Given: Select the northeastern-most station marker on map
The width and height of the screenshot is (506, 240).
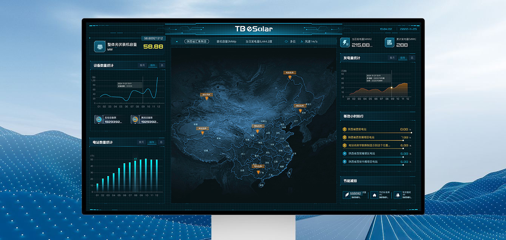Looking at the screenshot, I should point(290,77).
